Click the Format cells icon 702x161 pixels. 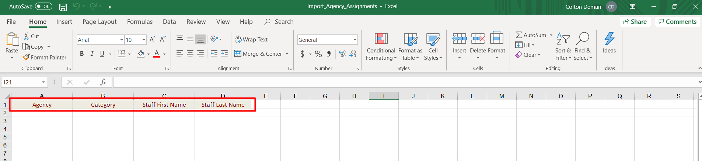click(x=497, y=38)
